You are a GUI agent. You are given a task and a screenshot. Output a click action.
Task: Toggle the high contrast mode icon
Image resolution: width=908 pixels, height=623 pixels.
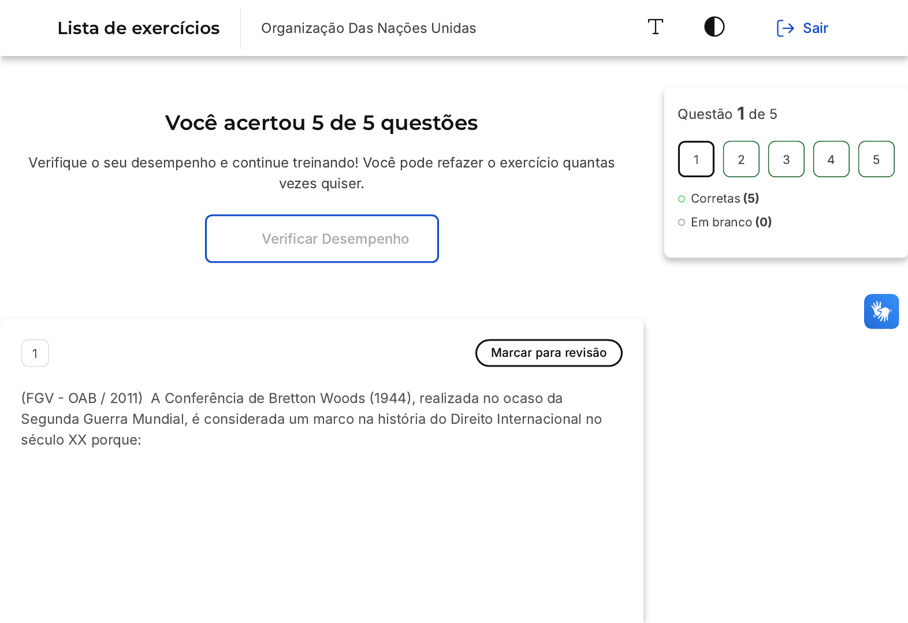pyautogui.click(x=714, y=27)
